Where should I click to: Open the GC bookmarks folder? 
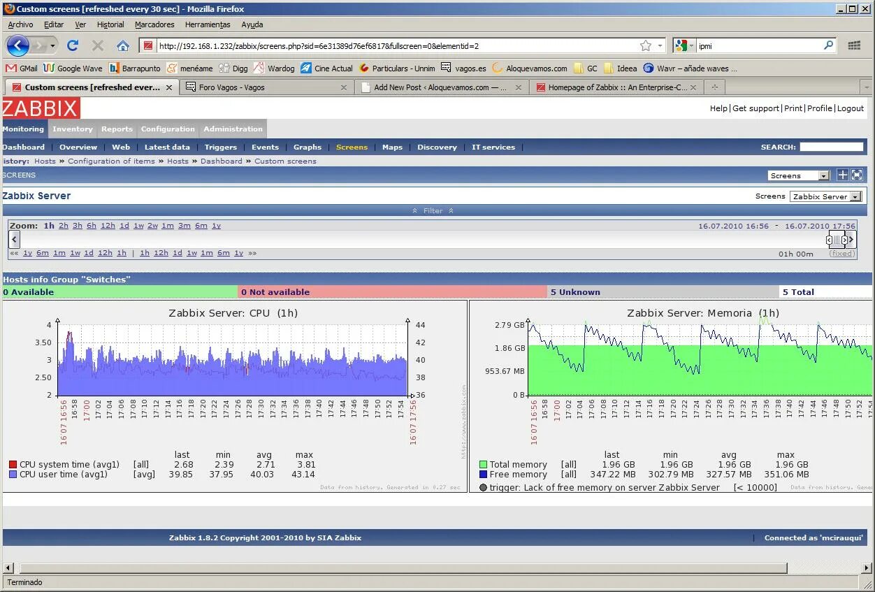[x=586, y=68]
